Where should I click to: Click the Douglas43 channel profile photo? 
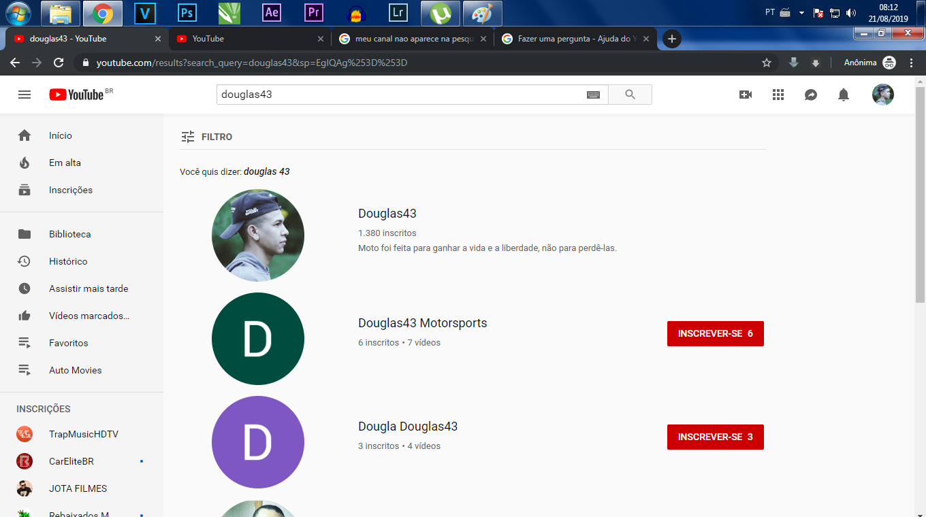pyautogui.click(x=258, y=235)
